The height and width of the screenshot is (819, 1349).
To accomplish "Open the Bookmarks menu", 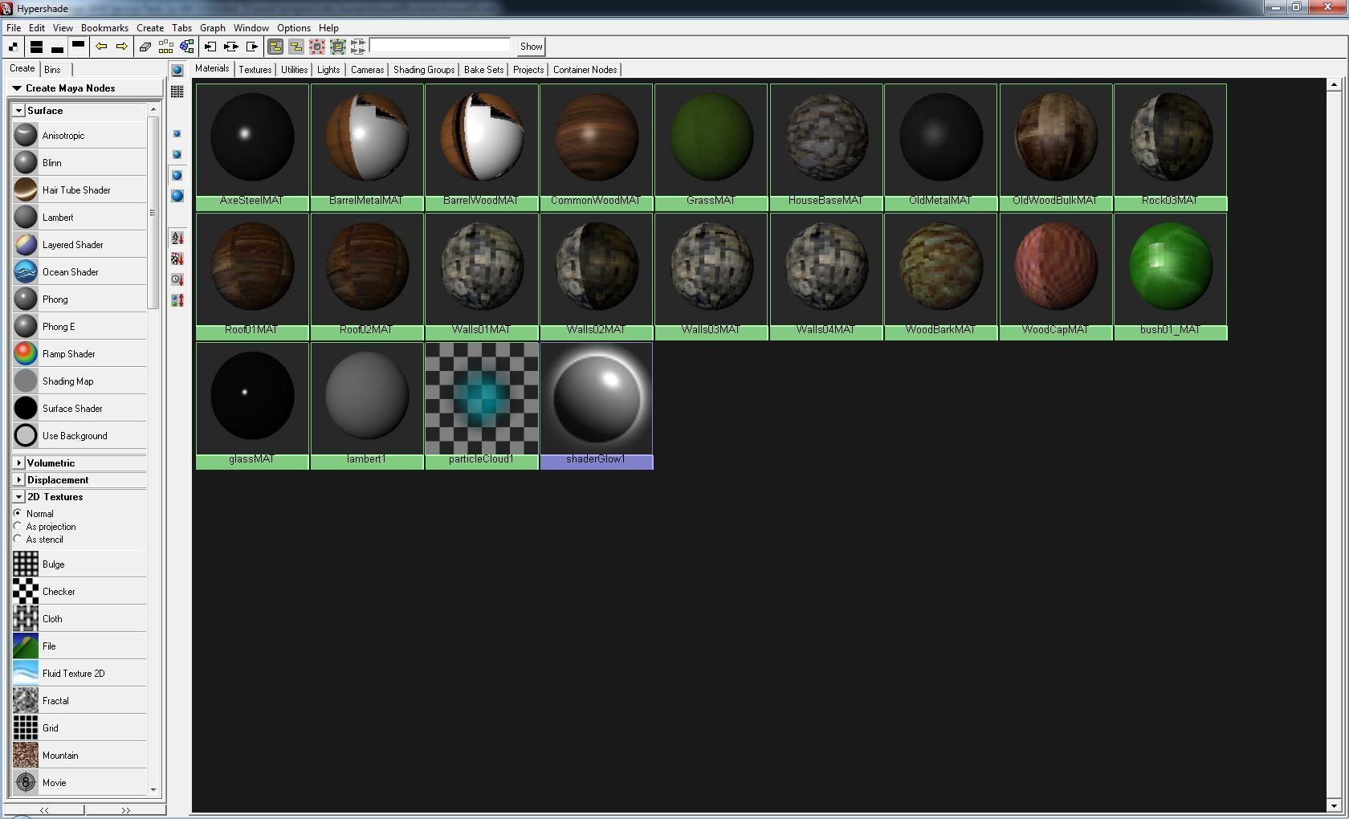I will coord(104,27).
